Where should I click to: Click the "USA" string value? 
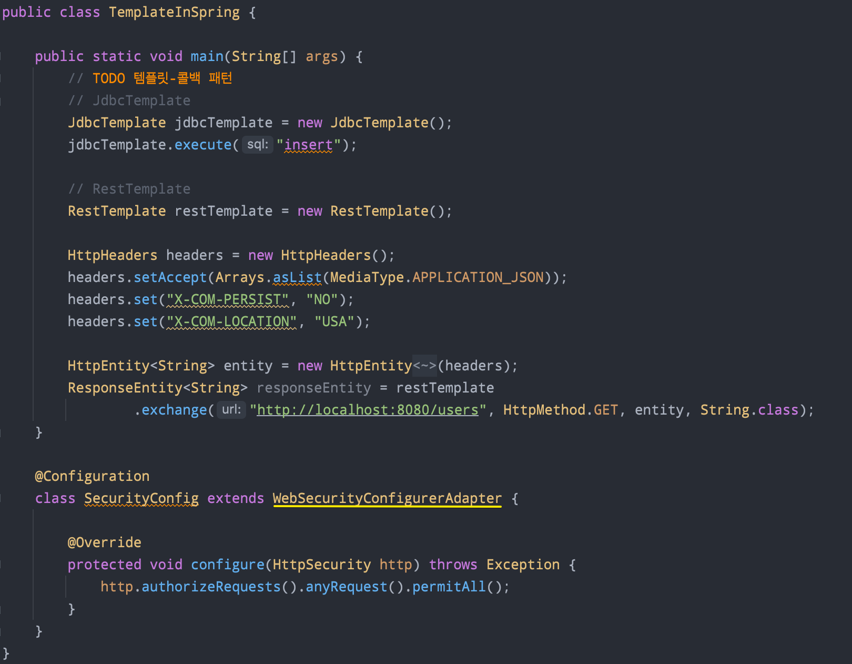[334, 321]
